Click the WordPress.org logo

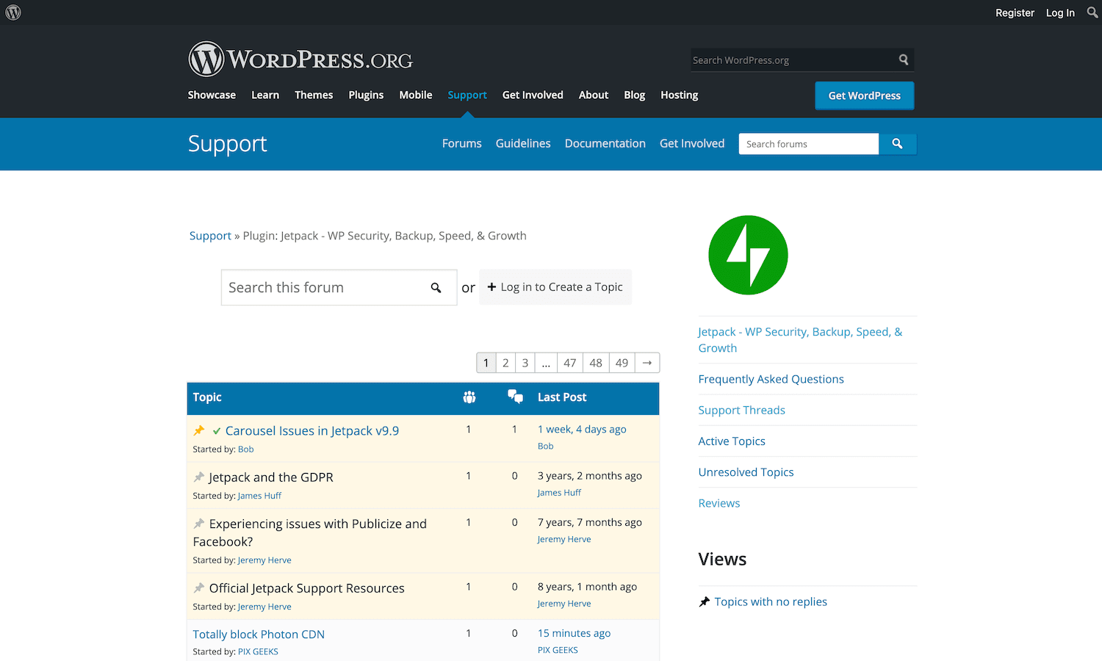pos(300,59)
